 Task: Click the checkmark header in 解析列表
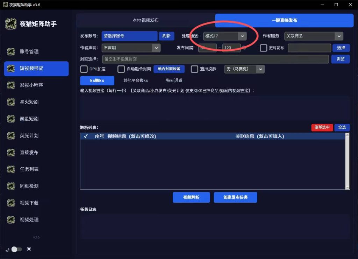(x=86, y=136)
